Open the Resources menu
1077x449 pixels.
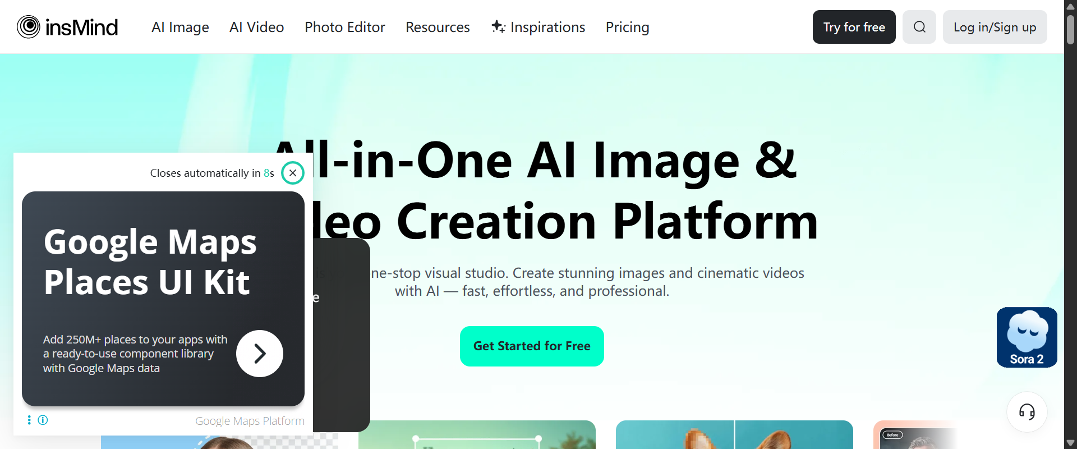438,27
